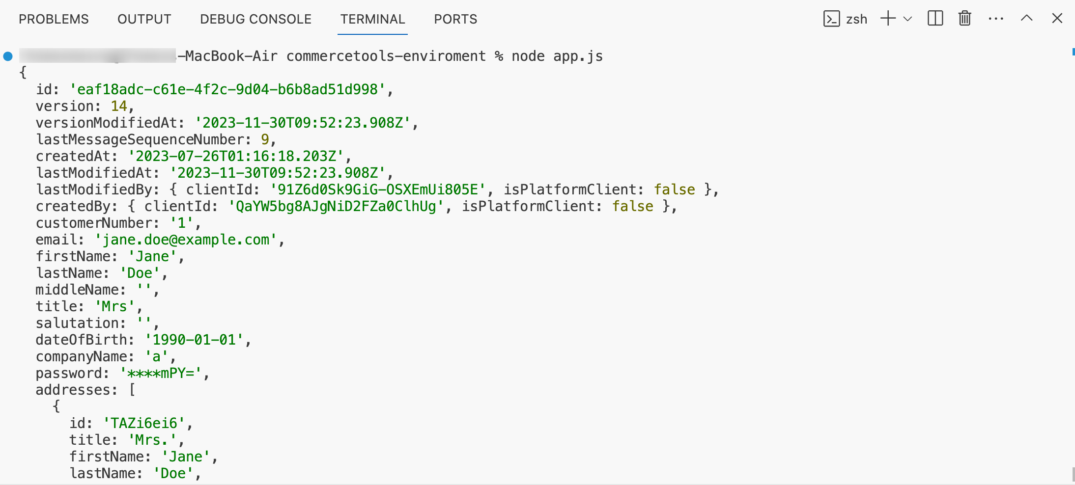Create a new terminal with plus icon
Image resolution: width=1075 pixels, height=485 pixels.
tap(887, 19)
